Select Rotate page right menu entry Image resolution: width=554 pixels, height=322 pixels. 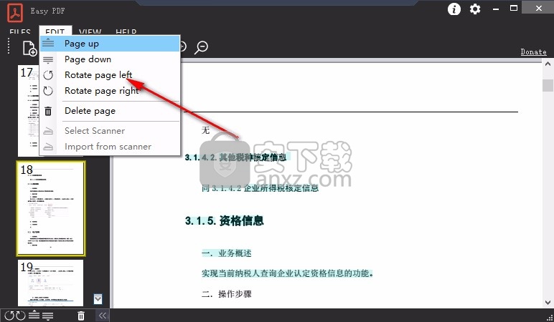[x=111, y=91]
